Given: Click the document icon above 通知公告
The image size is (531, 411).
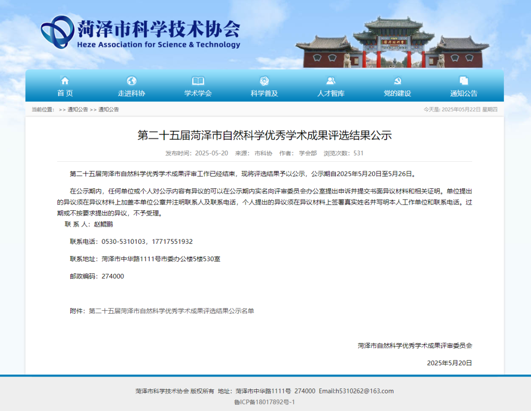Looking at the screenshot, I should [x=464, y=80].
